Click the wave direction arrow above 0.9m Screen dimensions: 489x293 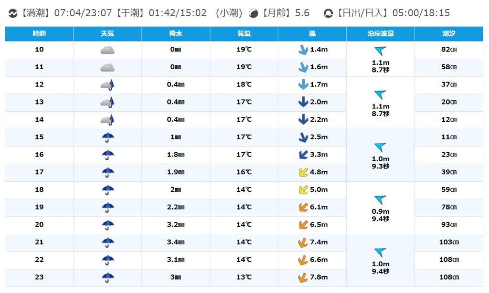(380, 199)
